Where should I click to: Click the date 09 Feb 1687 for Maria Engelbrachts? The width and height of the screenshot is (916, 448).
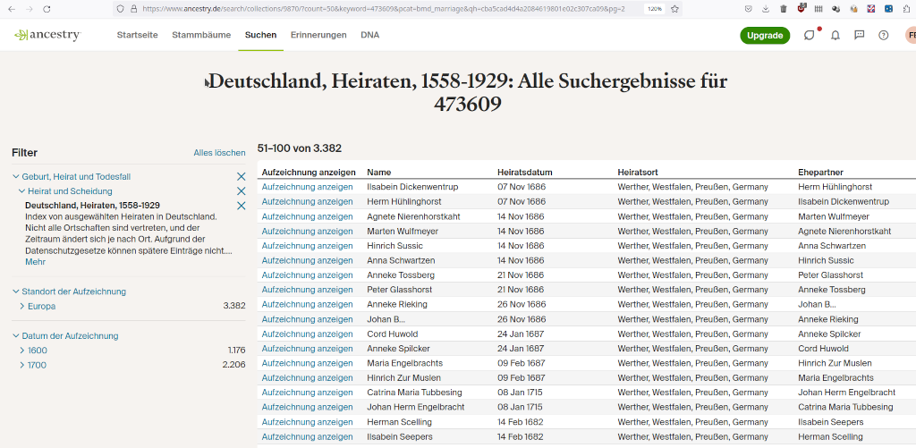[x=521, y=363]
